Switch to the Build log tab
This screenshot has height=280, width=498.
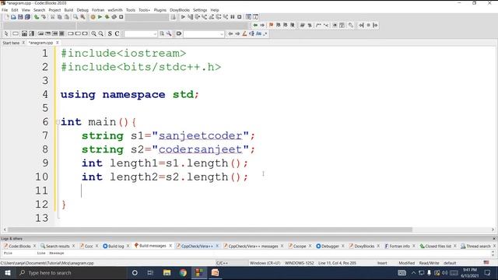(116, 246)
